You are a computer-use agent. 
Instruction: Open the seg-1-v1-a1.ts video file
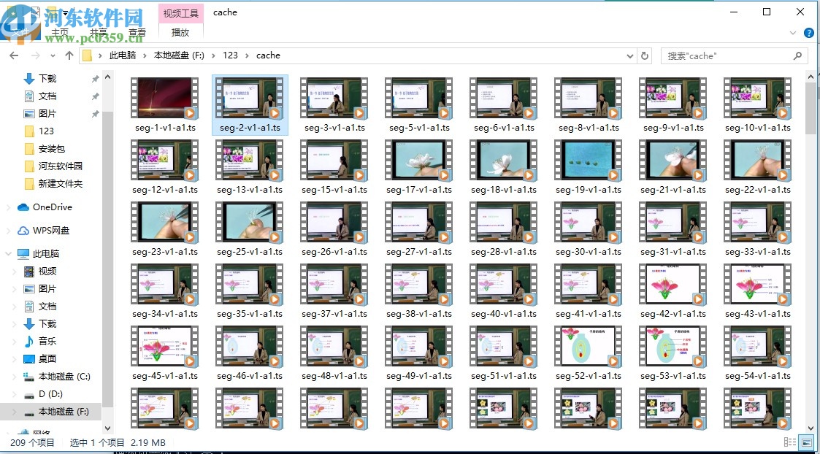(165, 104)
